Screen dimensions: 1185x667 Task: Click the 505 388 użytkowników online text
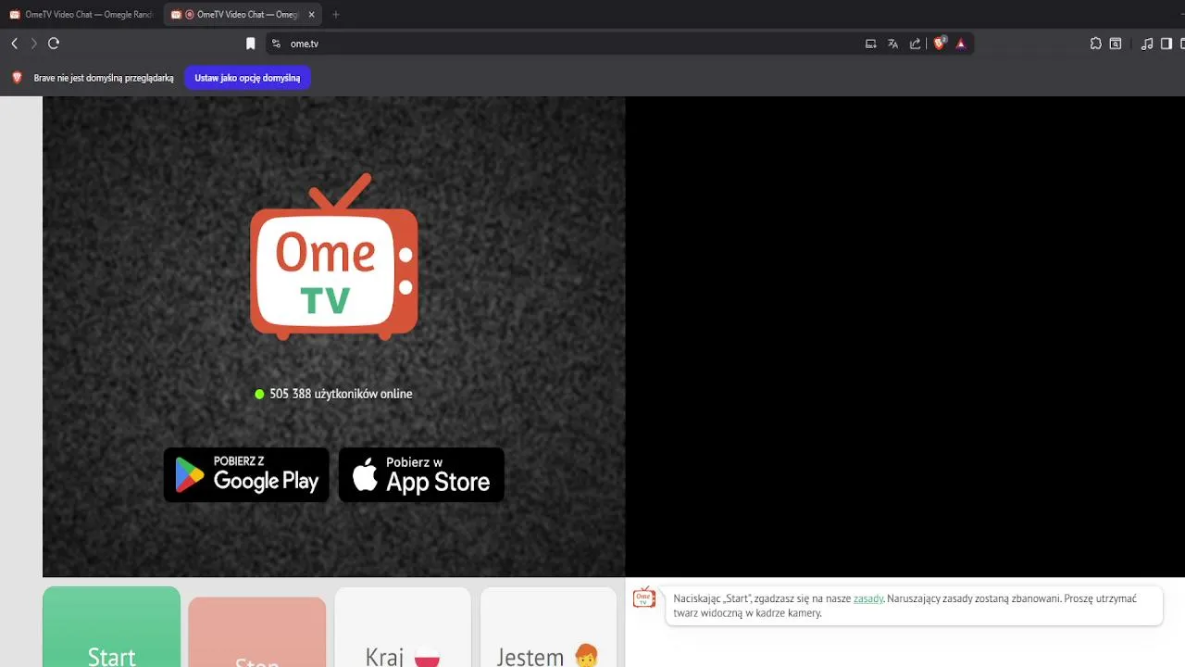(x=341, y=394)
